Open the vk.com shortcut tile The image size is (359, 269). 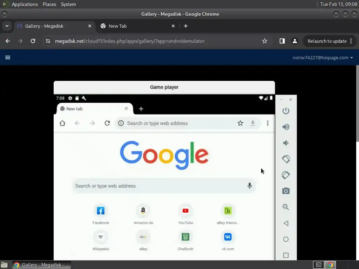[228, 240]
